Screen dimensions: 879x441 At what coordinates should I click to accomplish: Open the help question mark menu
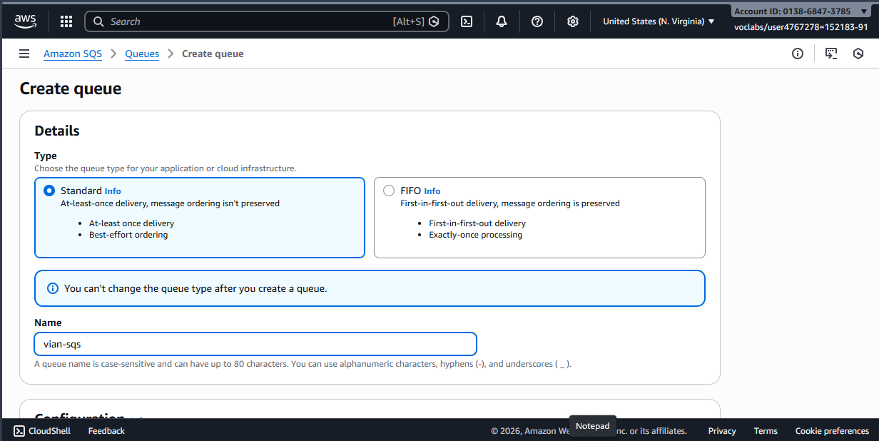537,21
